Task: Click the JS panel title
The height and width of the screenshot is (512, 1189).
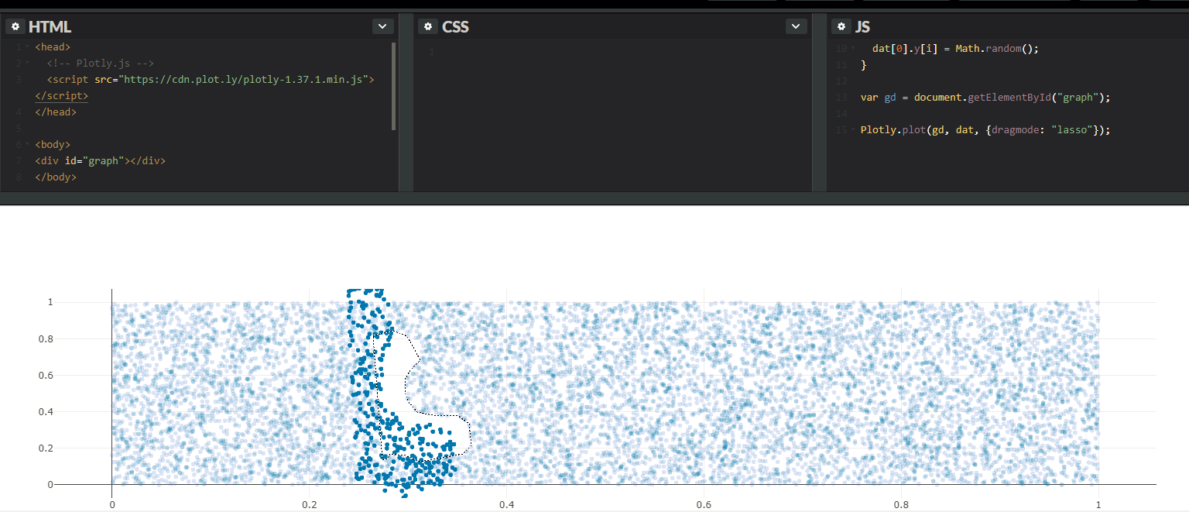Action: [x=862, y=27]
